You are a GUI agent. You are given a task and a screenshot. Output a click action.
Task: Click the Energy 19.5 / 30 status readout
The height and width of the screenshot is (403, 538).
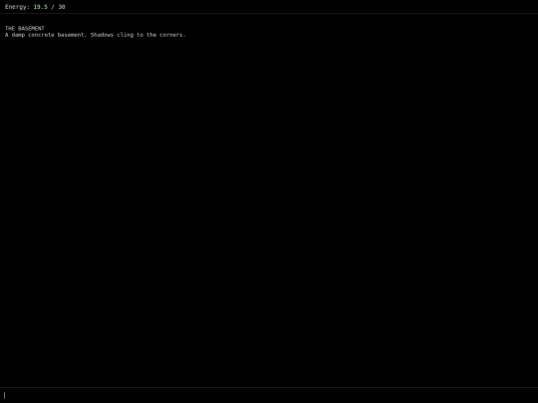pos(35,7)
